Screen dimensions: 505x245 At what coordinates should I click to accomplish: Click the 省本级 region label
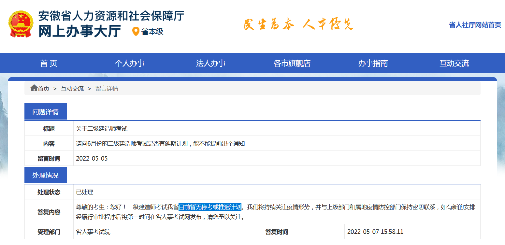152,32
